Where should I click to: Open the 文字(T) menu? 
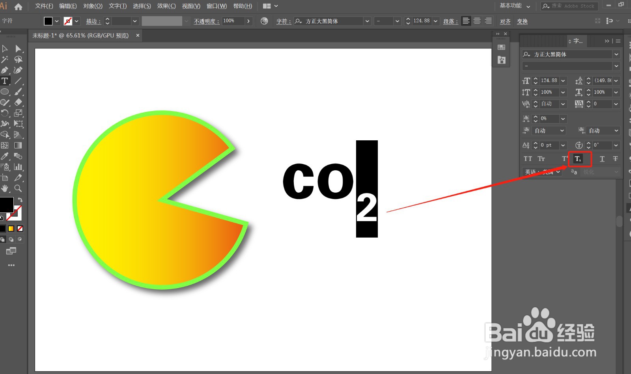[118, 6]
